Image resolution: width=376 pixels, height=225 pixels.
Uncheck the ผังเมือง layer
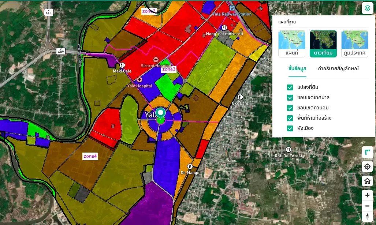[290, 128]
